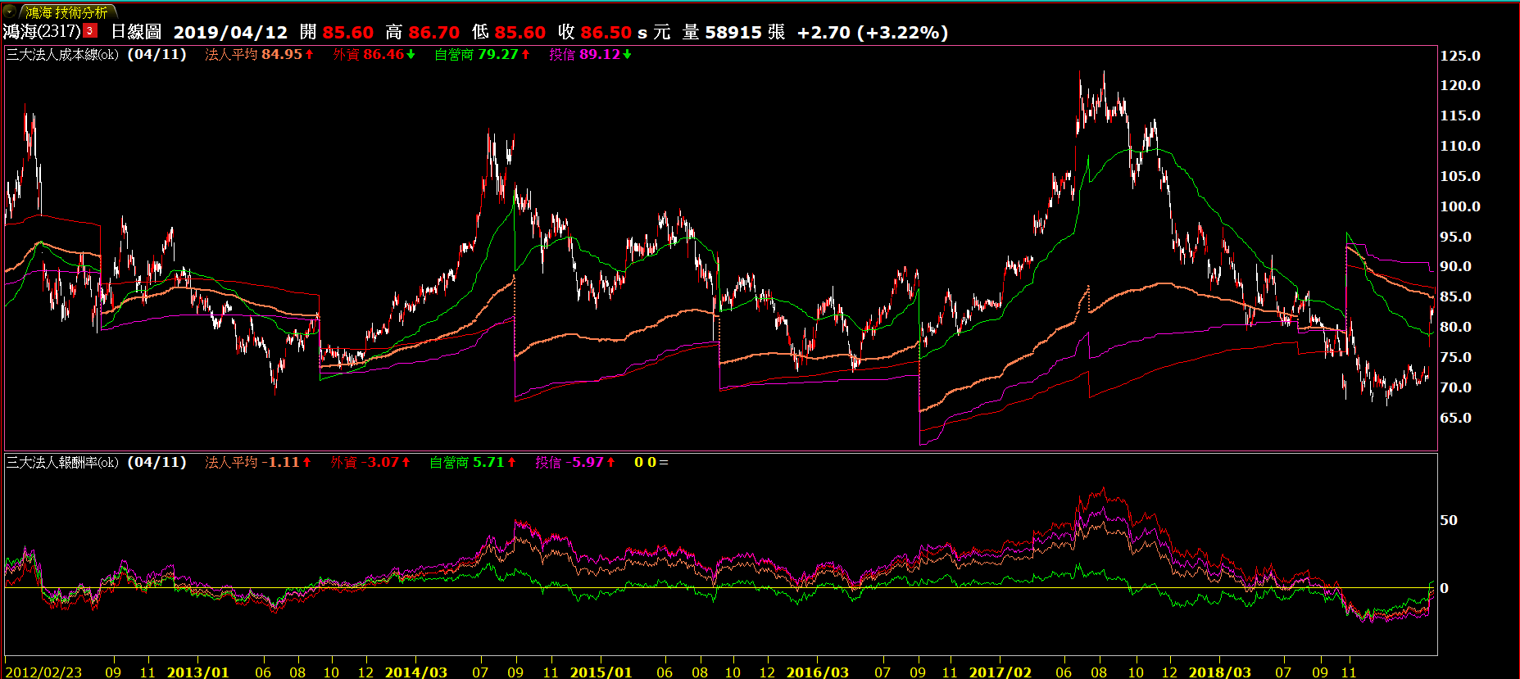Open the round dropdown beside 鴻海 技術分析 tab
The width and height of the screenshot is (1520, 679).
coord(10,11)
